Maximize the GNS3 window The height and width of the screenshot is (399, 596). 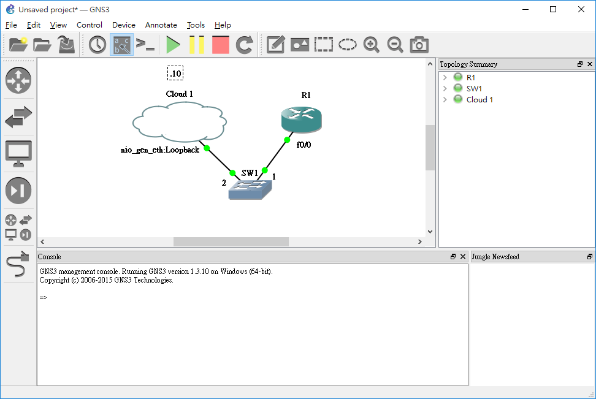tap(553, 9)
